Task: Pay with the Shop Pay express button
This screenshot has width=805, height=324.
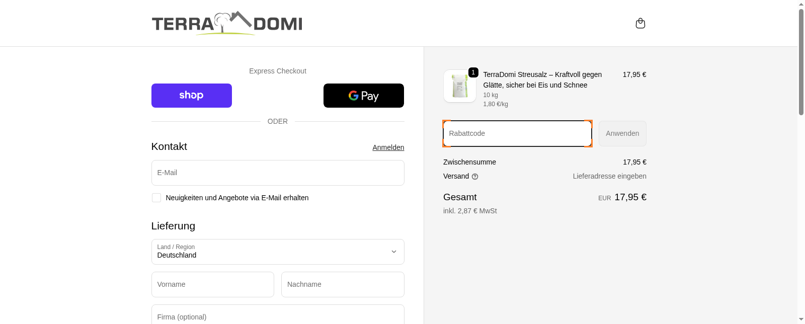Action: 192,96
